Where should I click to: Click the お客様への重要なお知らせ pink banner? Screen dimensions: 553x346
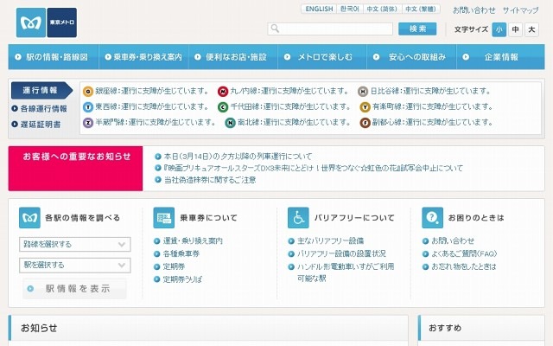coord(75,169)
